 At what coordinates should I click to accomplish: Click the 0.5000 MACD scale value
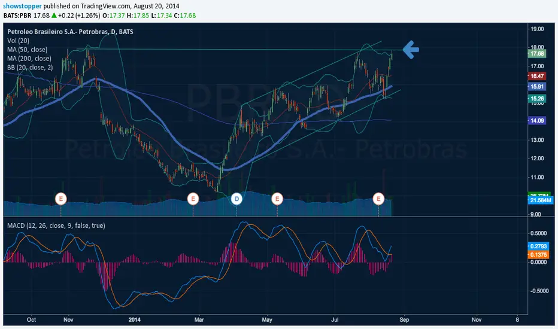point(538,233)
